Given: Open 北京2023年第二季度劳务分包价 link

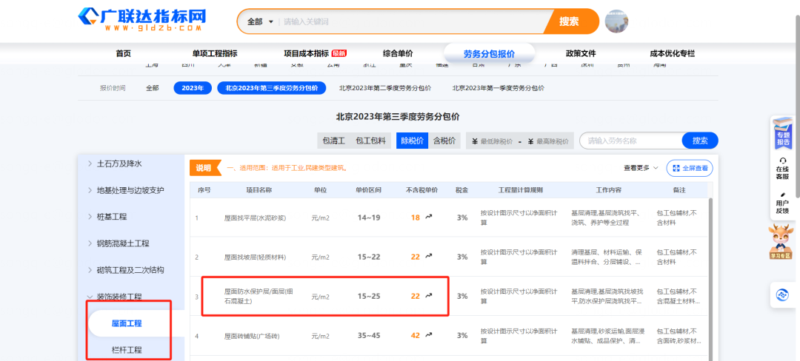Looking at the screenshot, I should 385,88.
